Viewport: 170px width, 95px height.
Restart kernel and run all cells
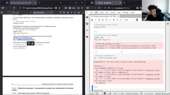[x=121, y=20]
